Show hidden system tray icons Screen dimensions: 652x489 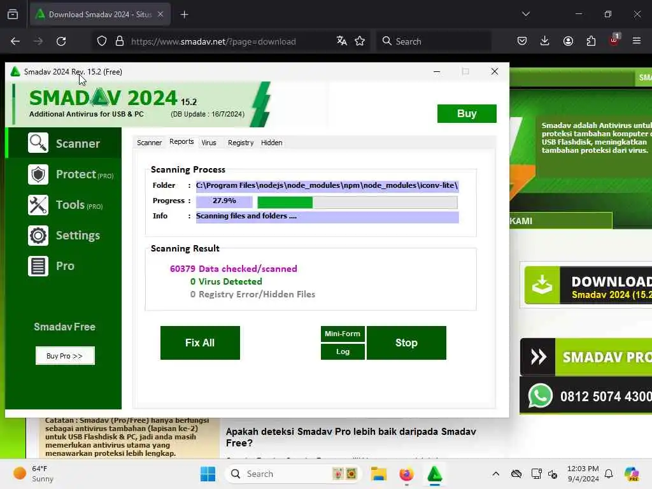pos(495,474)
